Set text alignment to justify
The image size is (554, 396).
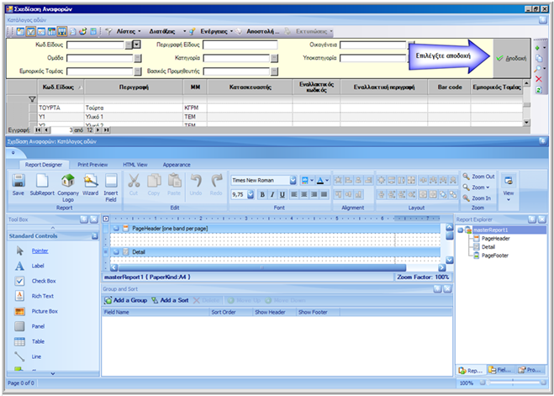pyautogui.click(x=324, y=194)
